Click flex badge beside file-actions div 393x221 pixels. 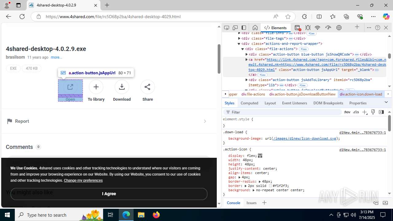tap(304, 49)
